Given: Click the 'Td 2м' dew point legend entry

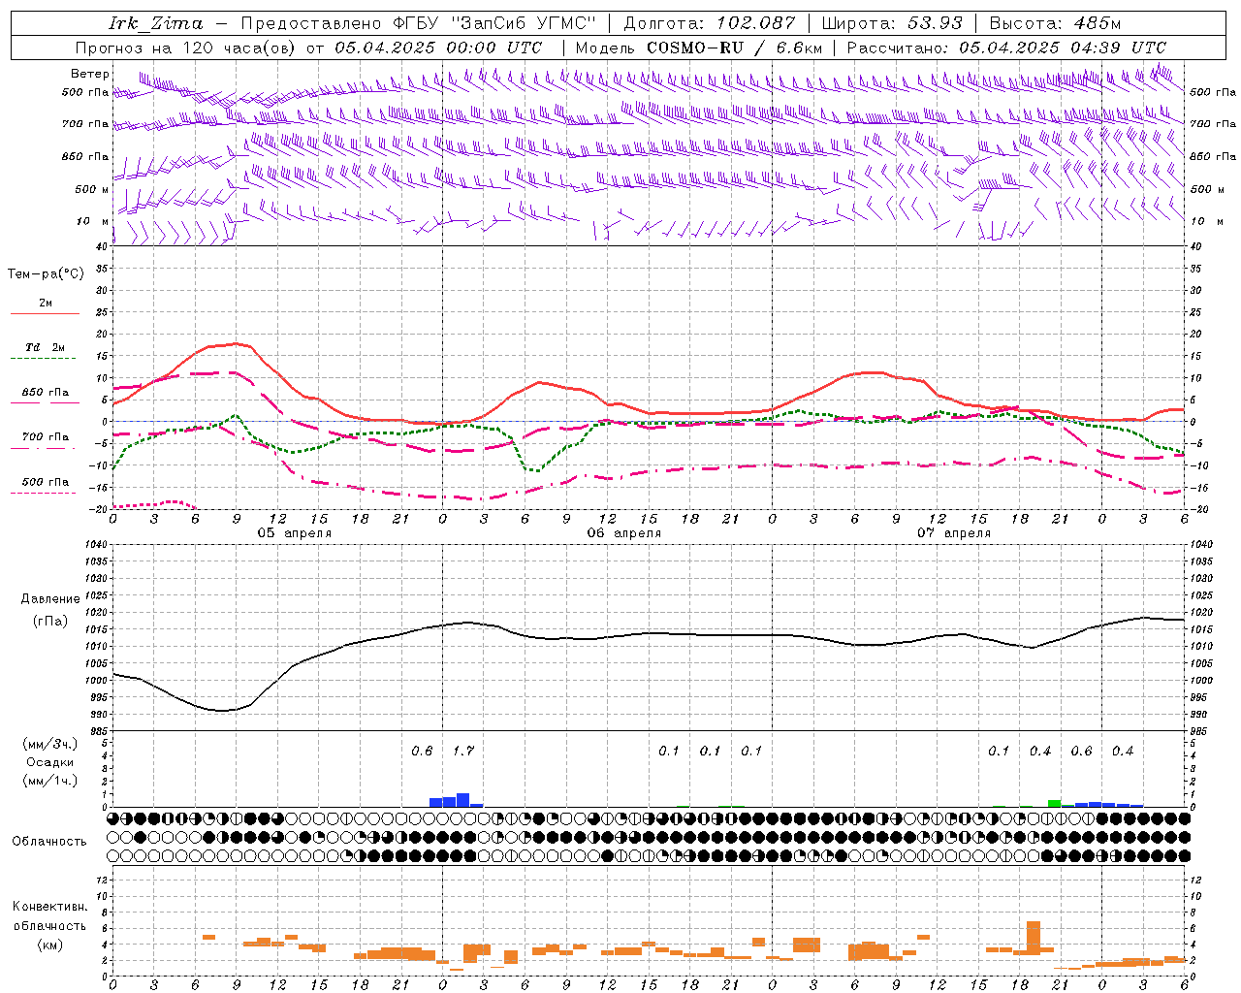Looking at the screenshot, I should click(x=46, y=347).
